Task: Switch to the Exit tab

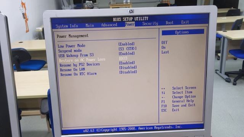Action: click(185, 22)
